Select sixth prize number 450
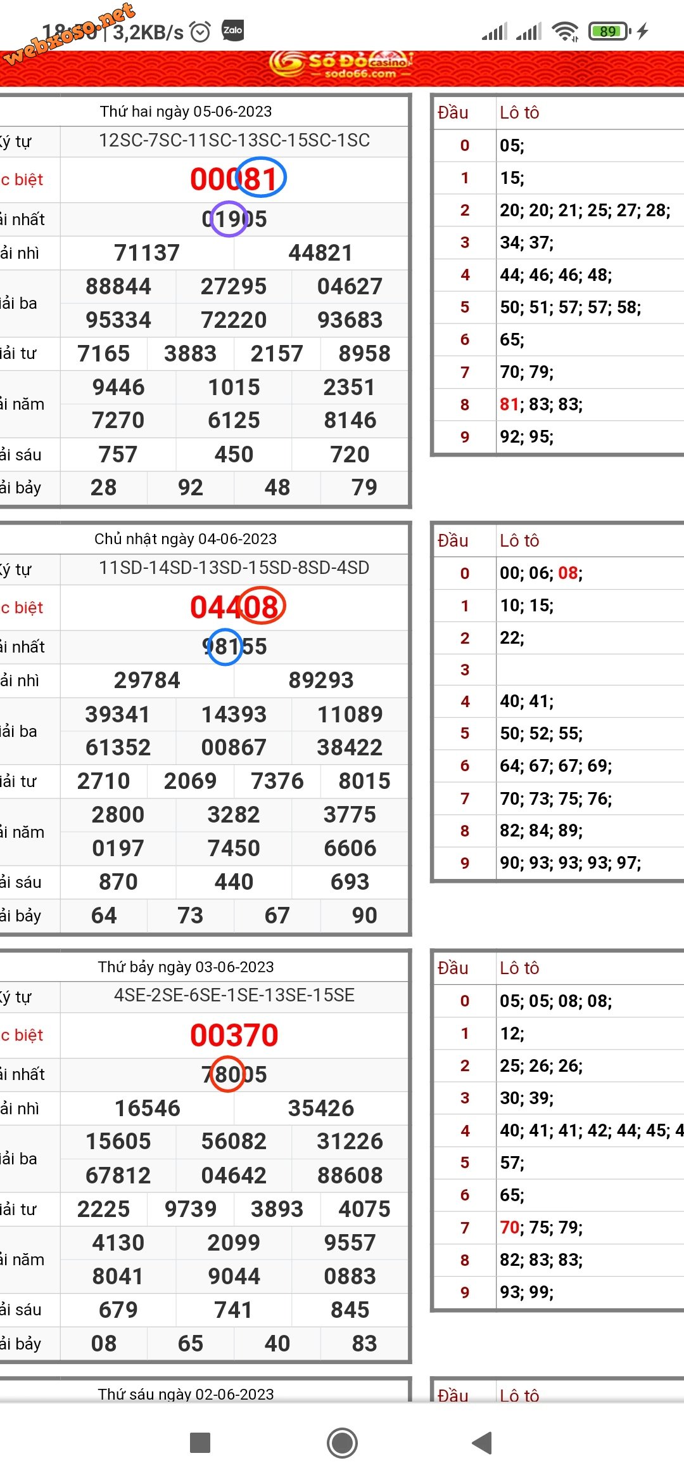The image size is (684, 1484). tap(234, 455)
